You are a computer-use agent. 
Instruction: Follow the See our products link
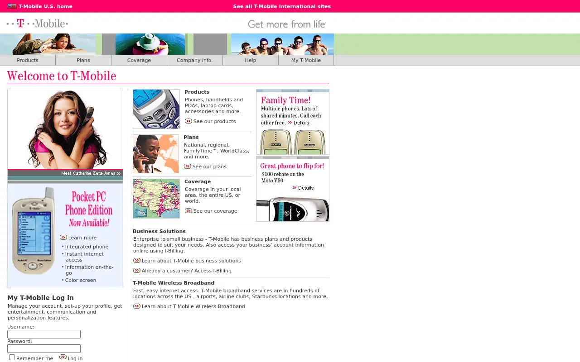tap(214, 121)
